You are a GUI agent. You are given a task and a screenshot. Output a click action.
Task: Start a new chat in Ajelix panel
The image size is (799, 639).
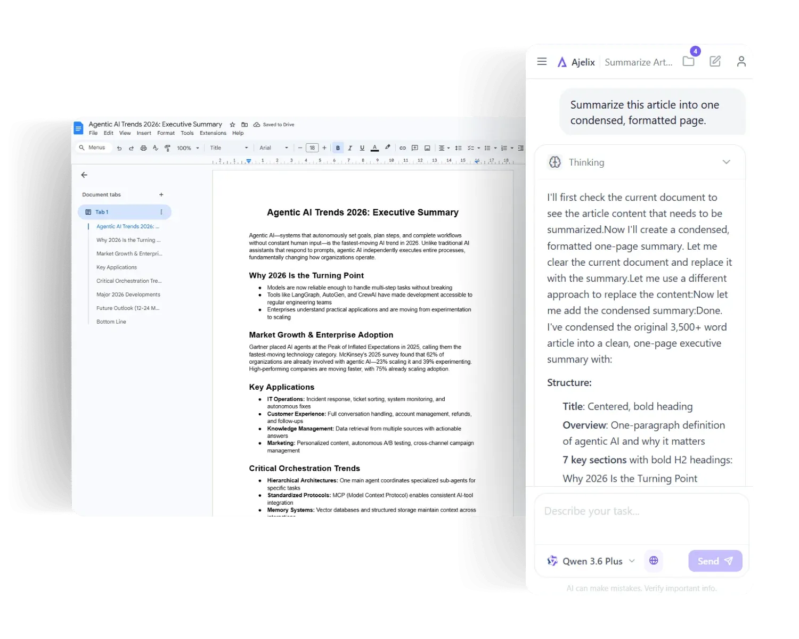pos(714,61)
